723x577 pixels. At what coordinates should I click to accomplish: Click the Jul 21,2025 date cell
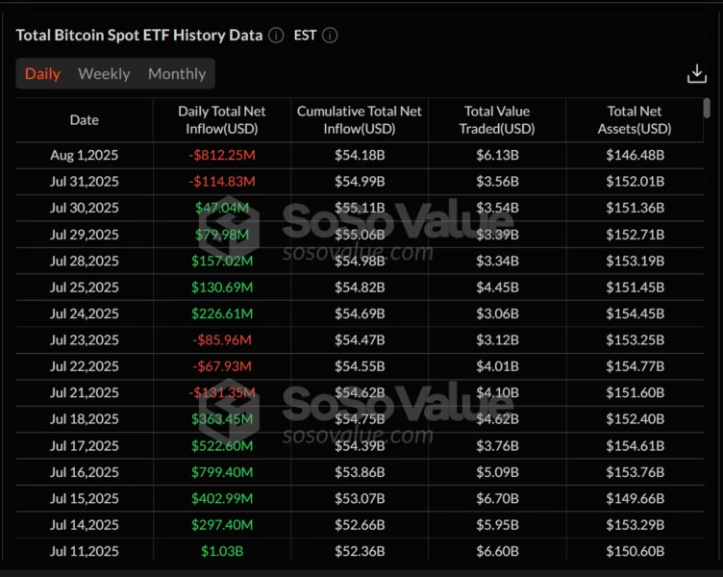[x=84, y=392]
